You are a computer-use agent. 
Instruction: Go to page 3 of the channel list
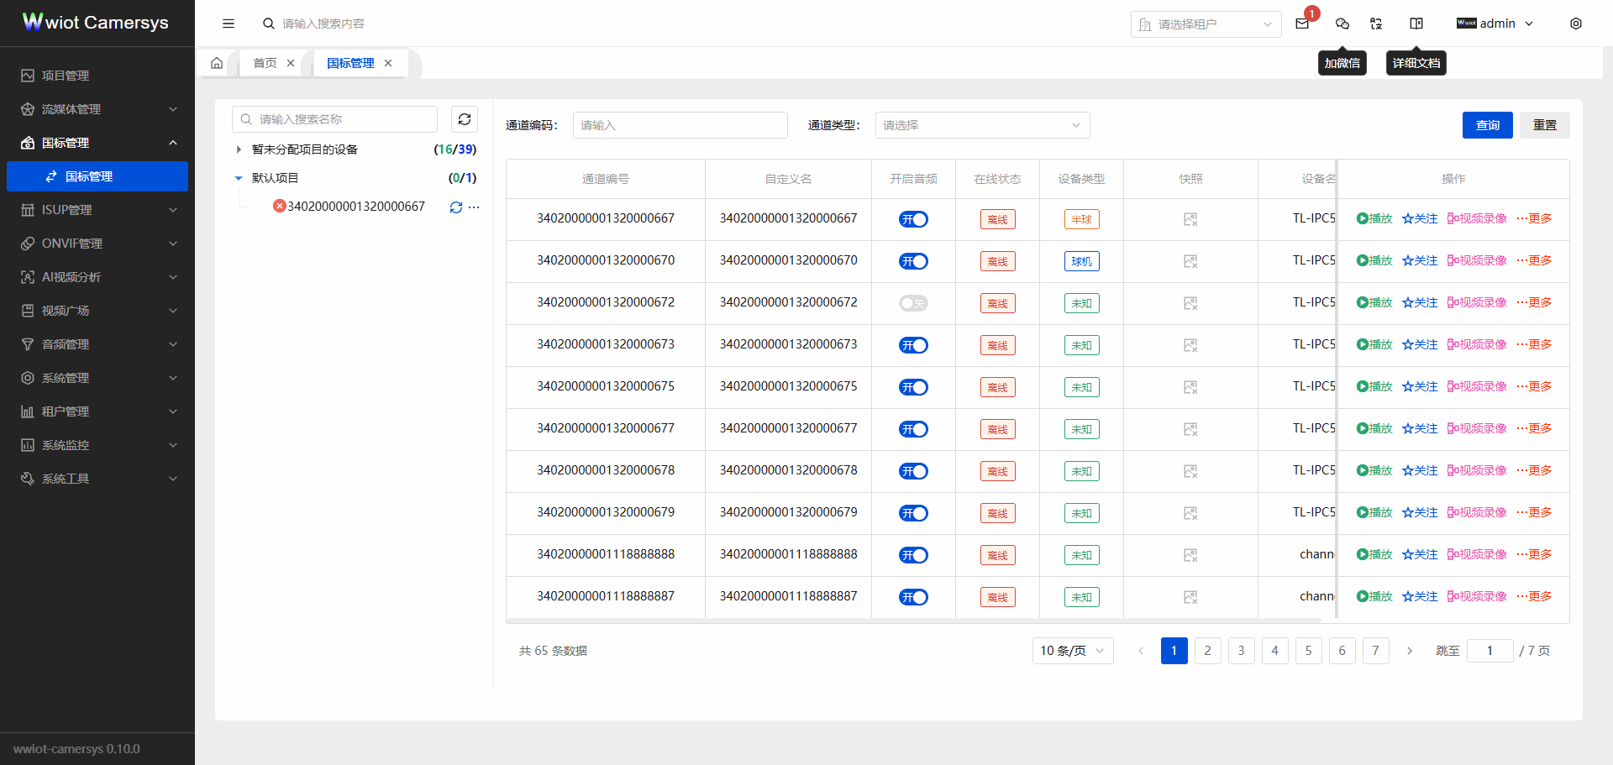(x=1241, y=650)
